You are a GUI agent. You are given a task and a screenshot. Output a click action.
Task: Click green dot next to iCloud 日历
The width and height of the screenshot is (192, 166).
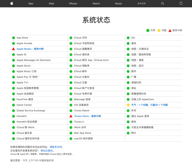pyautogui.click(x=71, y=38)
